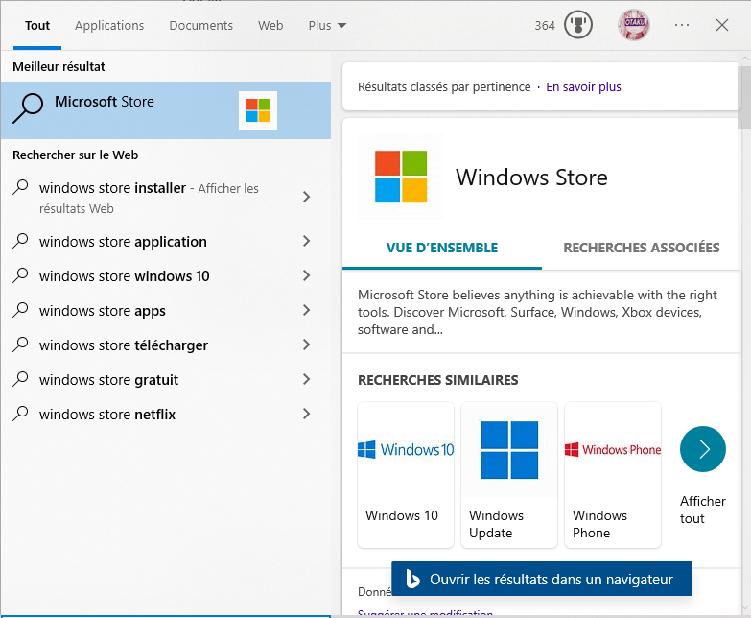Click the Microsoft Store colored logo tile

click(258, 110)
